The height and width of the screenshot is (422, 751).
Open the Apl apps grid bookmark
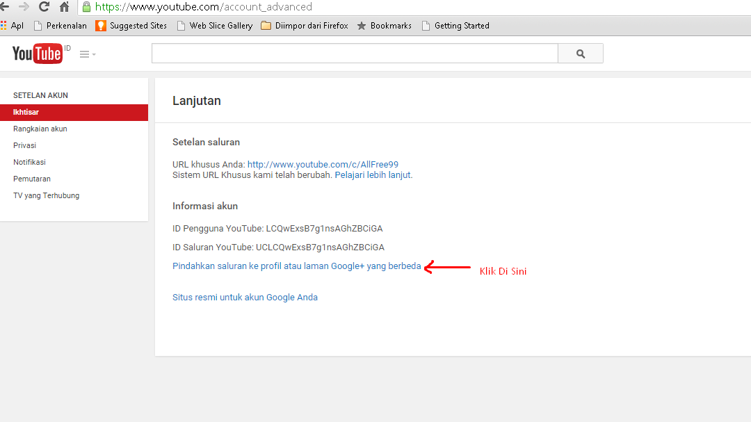click(12, 26)
